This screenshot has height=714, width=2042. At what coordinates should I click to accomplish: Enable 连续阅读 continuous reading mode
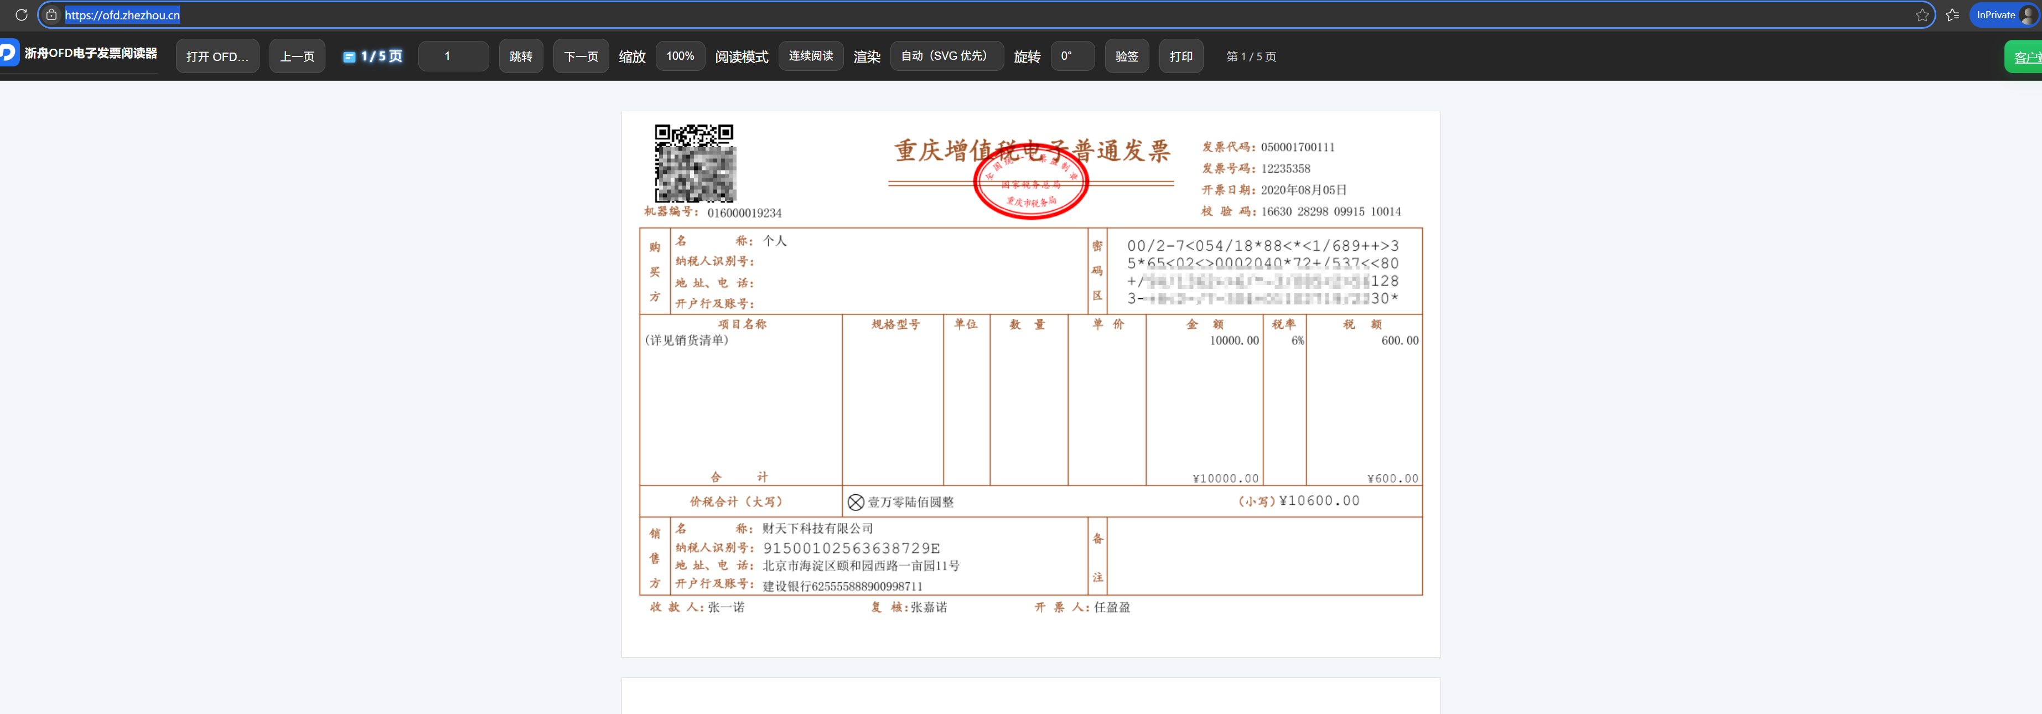point(810,55)
